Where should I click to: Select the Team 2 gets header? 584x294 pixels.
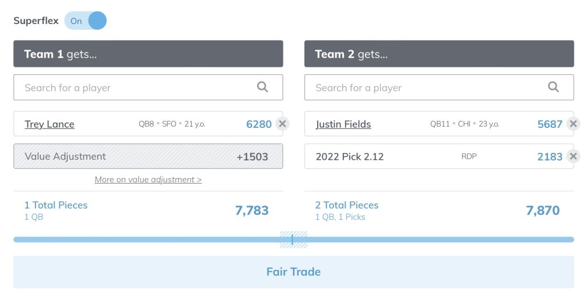point(439,54)
